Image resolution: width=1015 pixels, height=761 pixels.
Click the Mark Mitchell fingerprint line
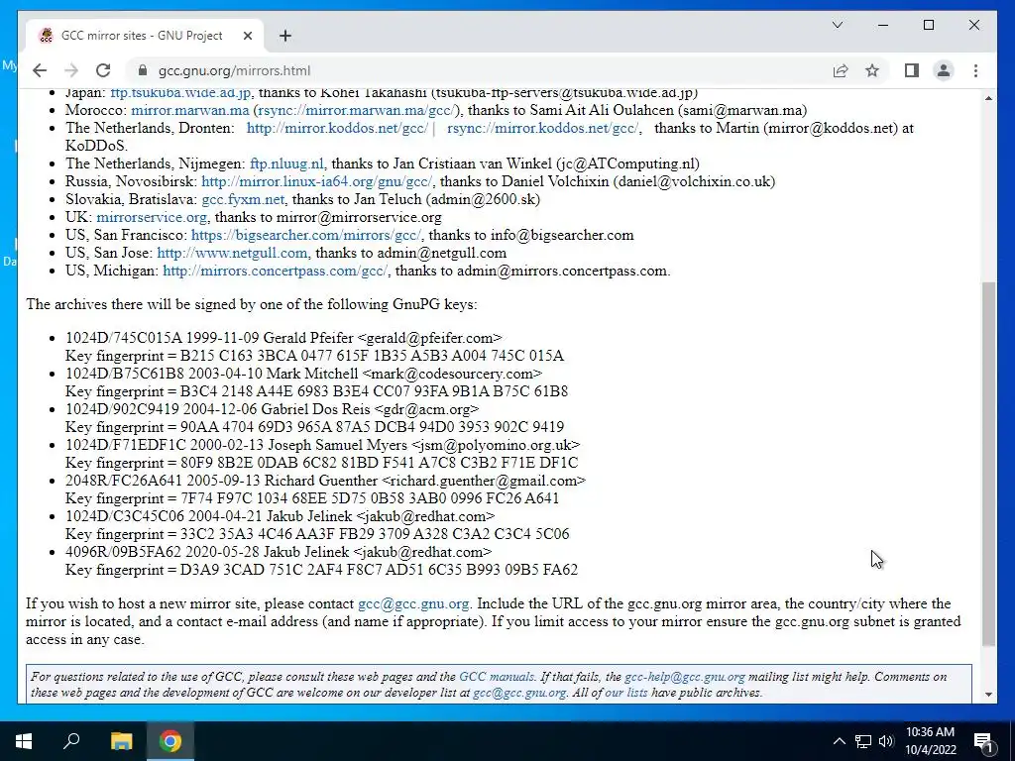pyautogui.click(x=316, y=391)
